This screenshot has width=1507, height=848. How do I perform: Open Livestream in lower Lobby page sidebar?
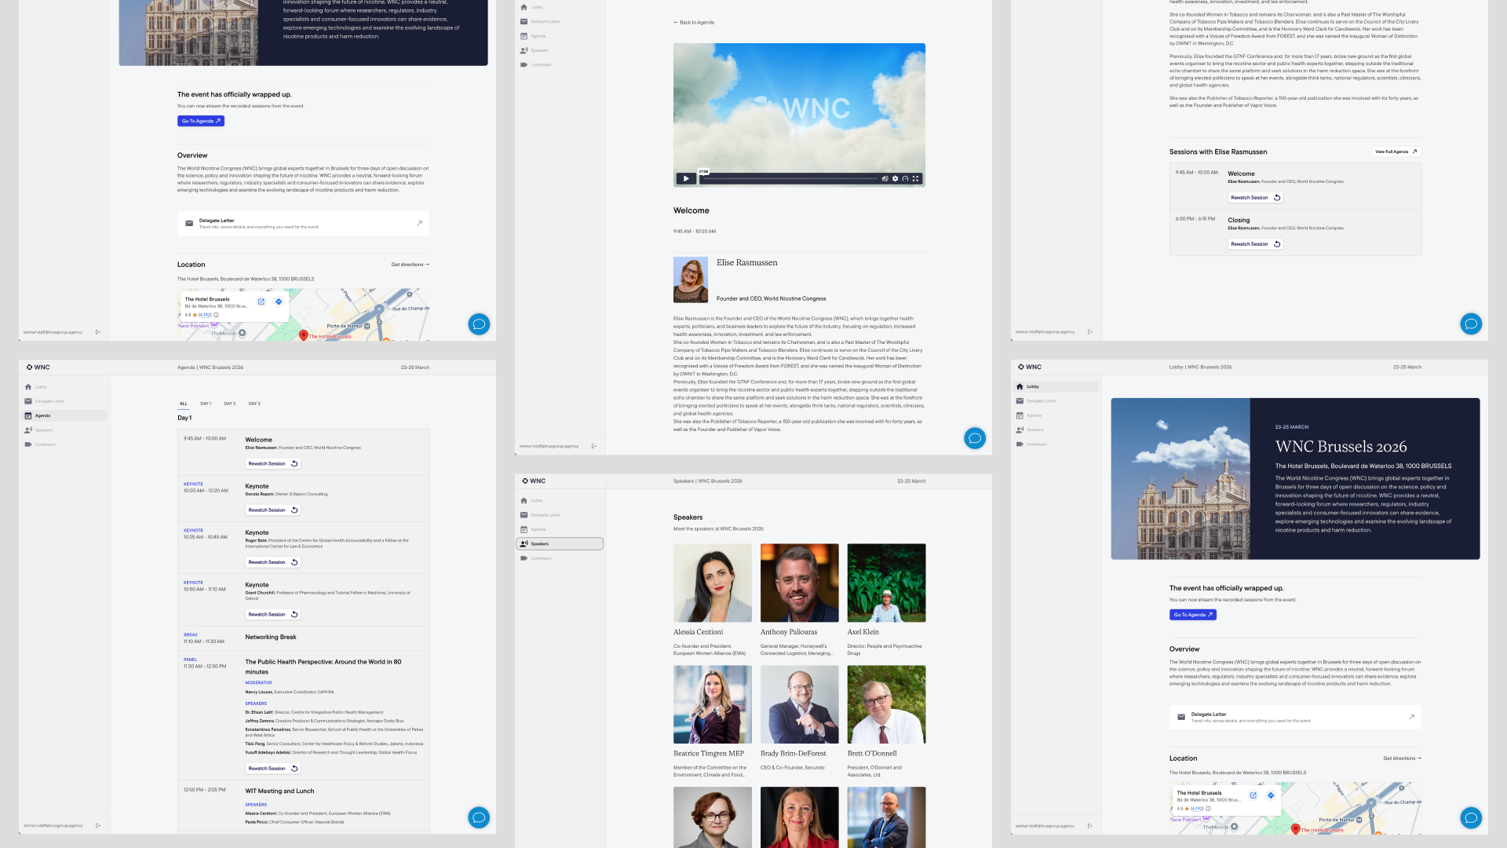tap(1056, 444)
